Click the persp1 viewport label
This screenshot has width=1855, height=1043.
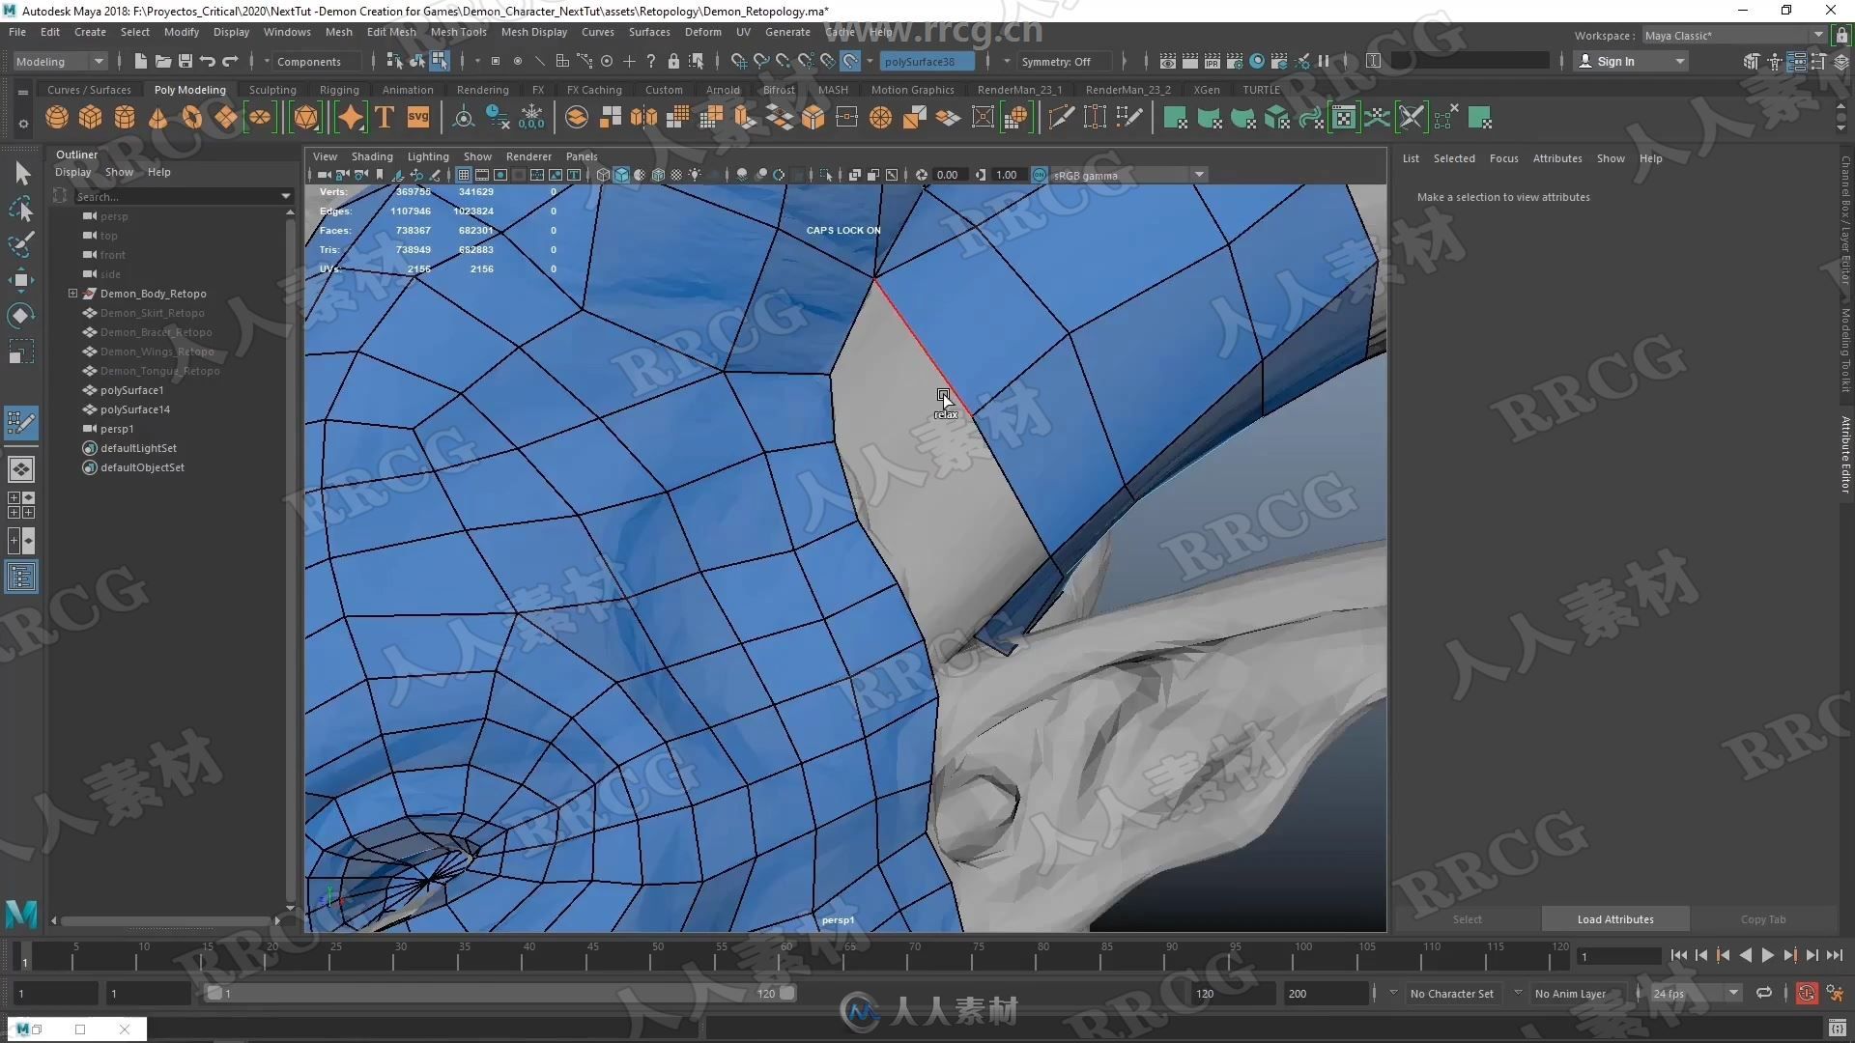point(839,919)
